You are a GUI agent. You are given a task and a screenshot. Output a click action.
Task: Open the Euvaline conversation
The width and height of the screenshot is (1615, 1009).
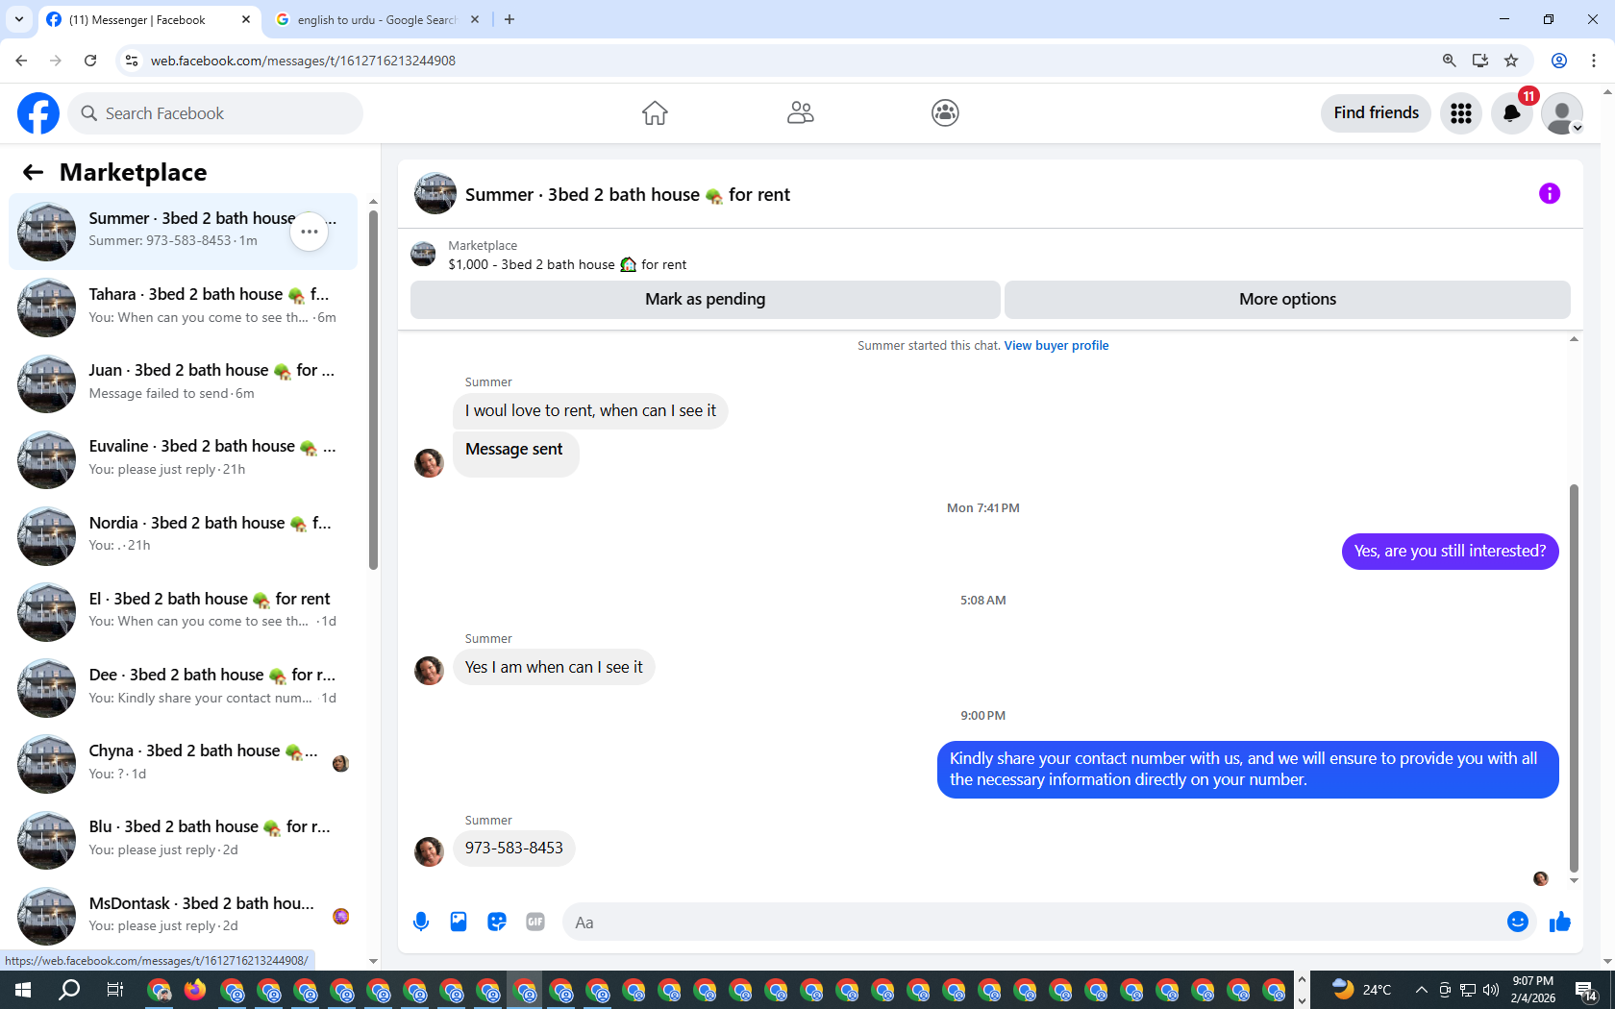click(183, 458)
